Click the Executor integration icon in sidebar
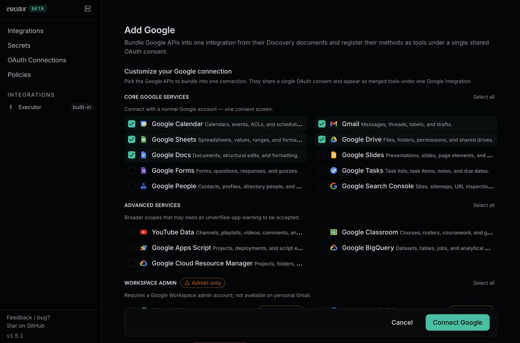 [x=11, y=107]
